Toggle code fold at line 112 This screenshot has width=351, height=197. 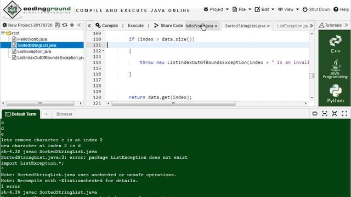103,51
